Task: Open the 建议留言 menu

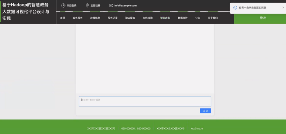Action: pyautogui.click(x=130, y=18)
